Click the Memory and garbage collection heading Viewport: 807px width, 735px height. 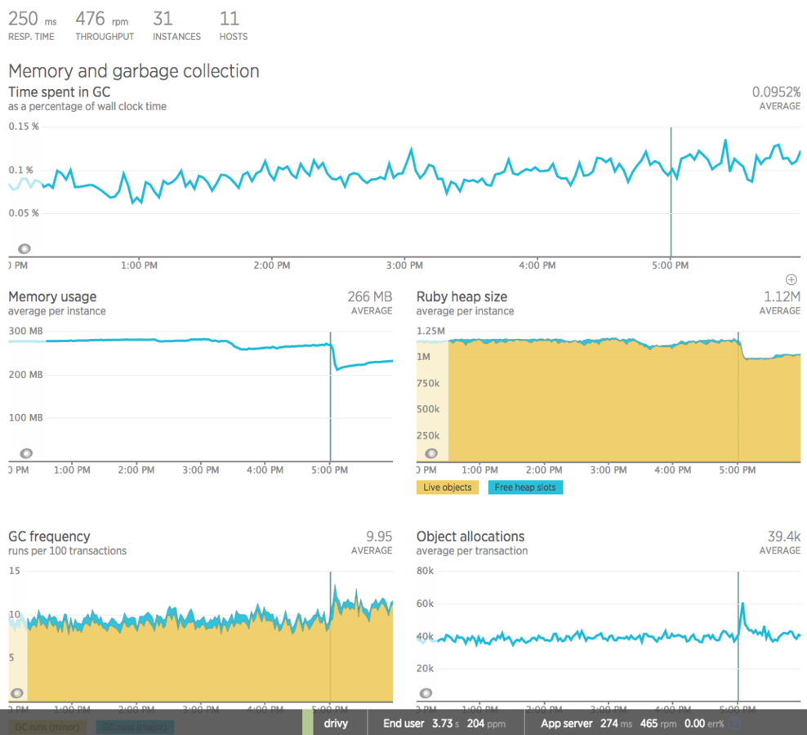pos(134,71)
